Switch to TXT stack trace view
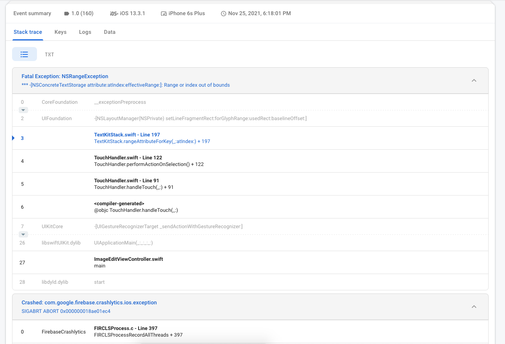Viewport: 505px width, 344px height. (x=49, y=54)
